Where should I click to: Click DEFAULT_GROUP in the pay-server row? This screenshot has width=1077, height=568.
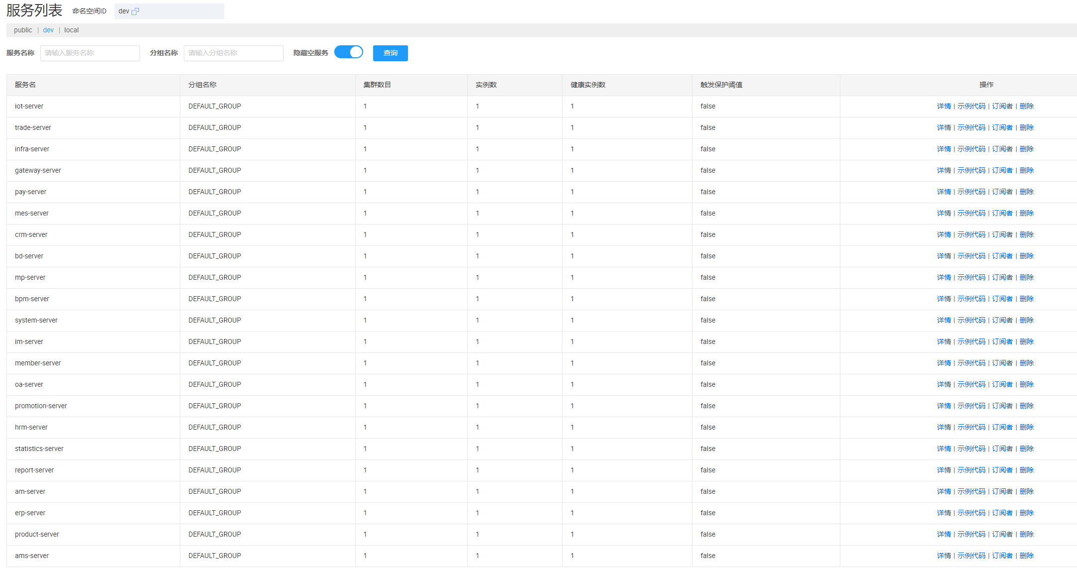(x=215, y=192)
